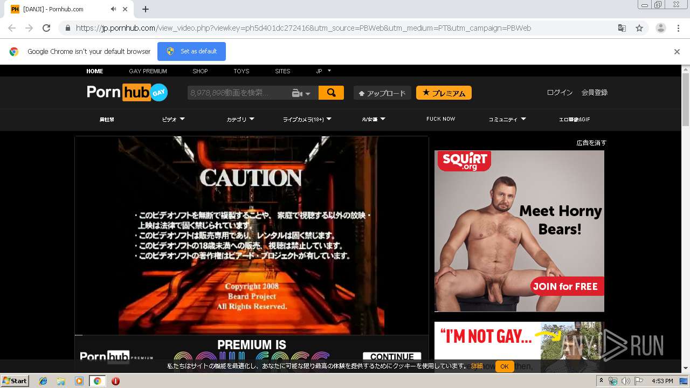690x388 pixels.
Task: Open a new browser tab
Action: [x=145, y=9]
